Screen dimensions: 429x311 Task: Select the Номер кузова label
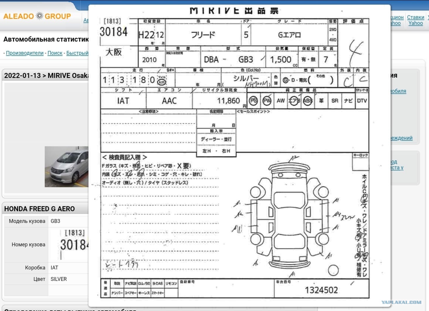tap(28, 245)
